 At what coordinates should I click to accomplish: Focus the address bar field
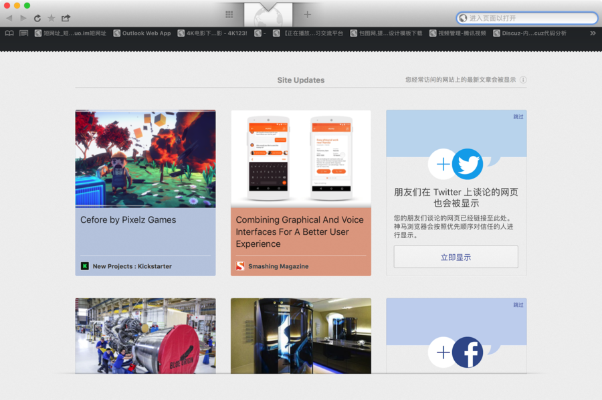point(527,18)
